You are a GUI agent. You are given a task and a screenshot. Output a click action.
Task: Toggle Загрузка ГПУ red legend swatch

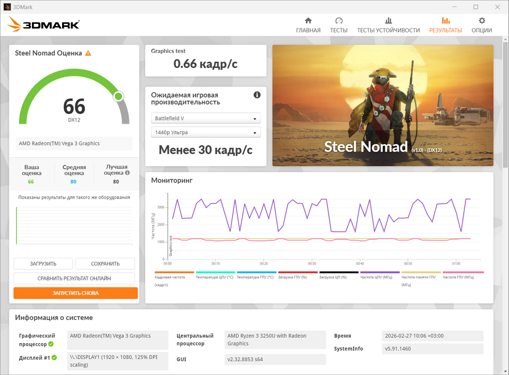[298, 272]
